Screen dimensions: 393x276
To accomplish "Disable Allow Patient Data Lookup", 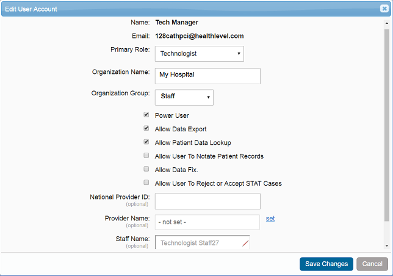I will pos(146,142).
